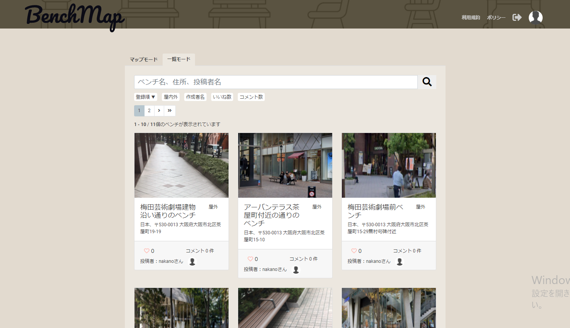Go to page 2 of bench results
The image size is (570, 328).
point(149,111)
